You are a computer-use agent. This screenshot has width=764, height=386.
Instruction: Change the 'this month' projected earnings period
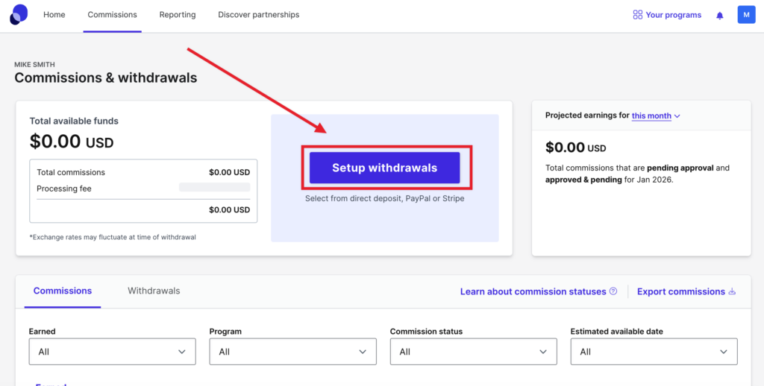[x=656, y=116]
